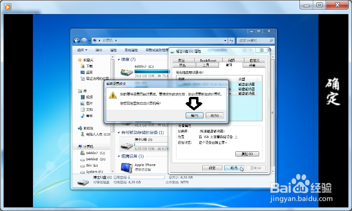Switch to the ReadyBoost tab

coord(208,60)
